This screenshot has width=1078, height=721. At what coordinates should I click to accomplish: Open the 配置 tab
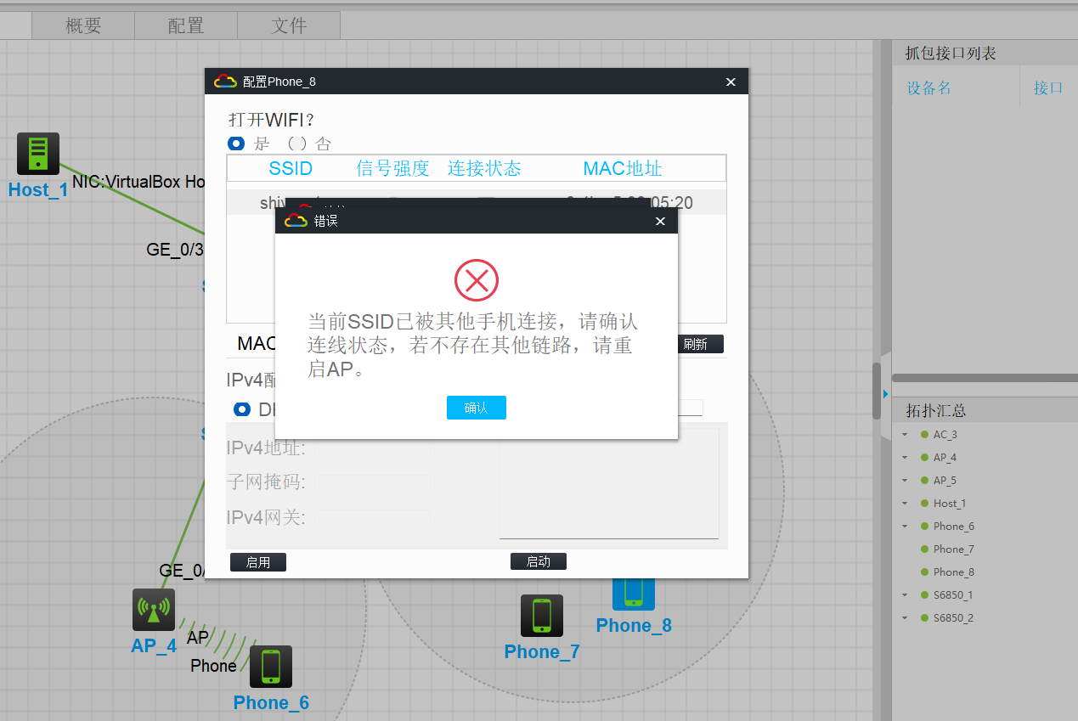[186, 25]
